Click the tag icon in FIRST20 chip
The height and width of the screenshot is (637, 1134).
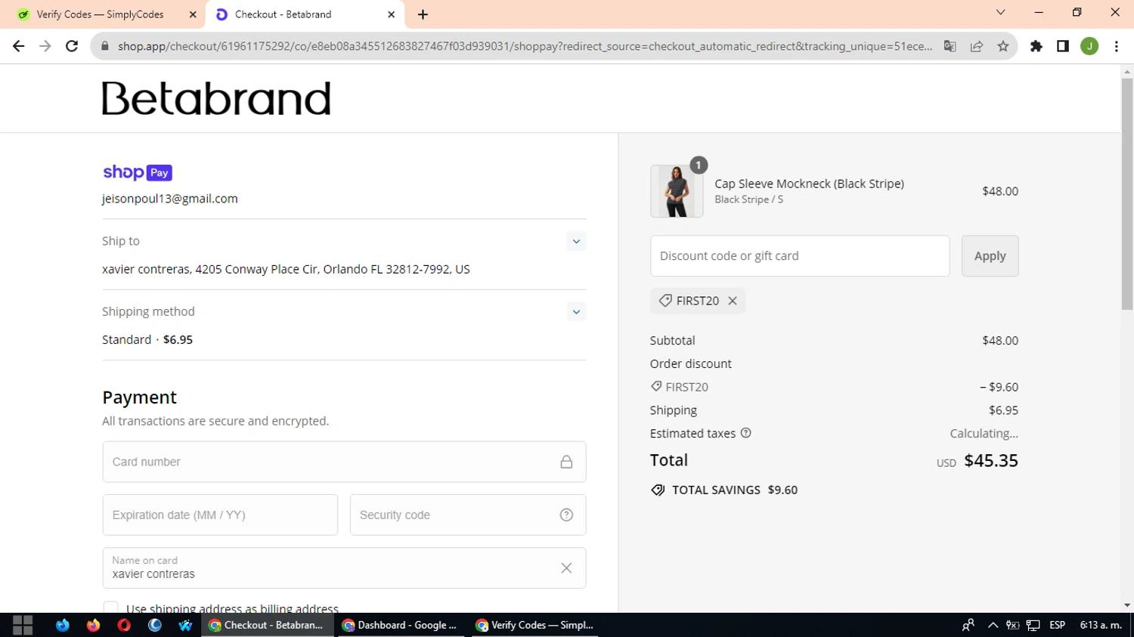click(665, 301)
